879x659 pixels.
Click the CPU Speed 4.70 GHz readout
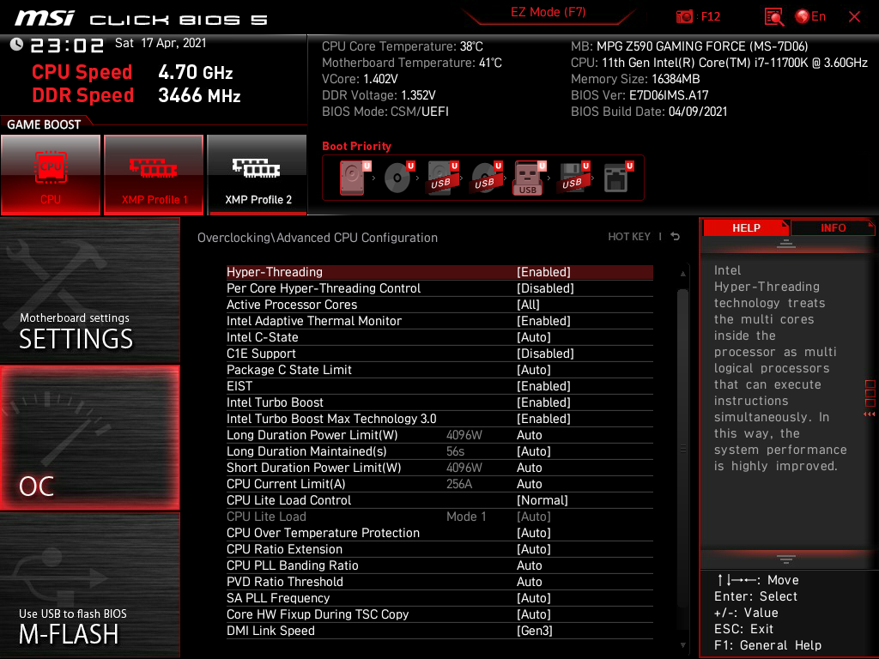tap(132, 72)
